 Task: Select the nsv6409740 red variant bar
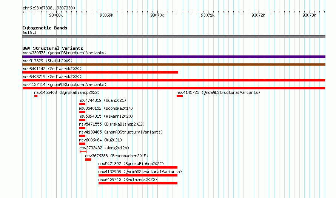138,183
